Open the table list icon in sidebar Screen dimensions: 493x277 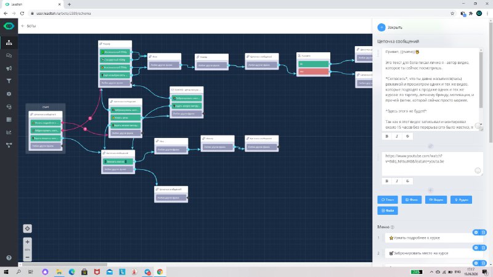(9, 119)
